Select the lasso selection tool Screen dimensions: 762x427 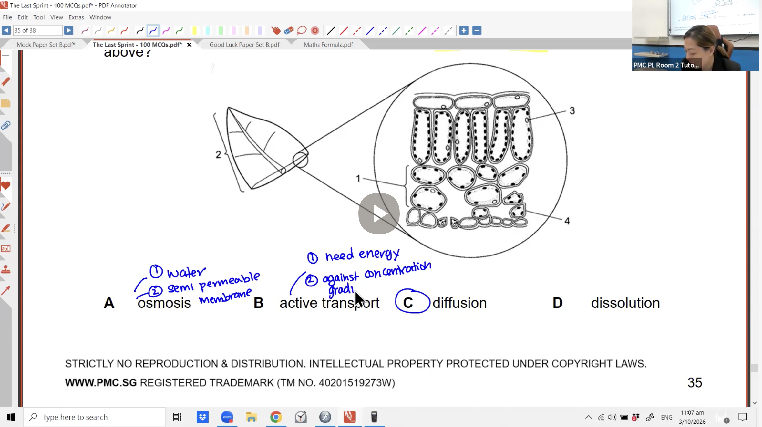point(302,30)
